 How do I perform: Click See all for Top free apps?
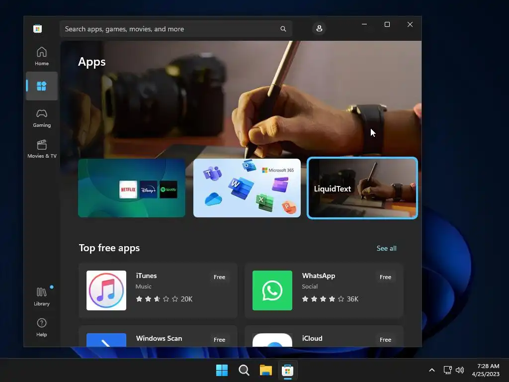tap(386, 248)
